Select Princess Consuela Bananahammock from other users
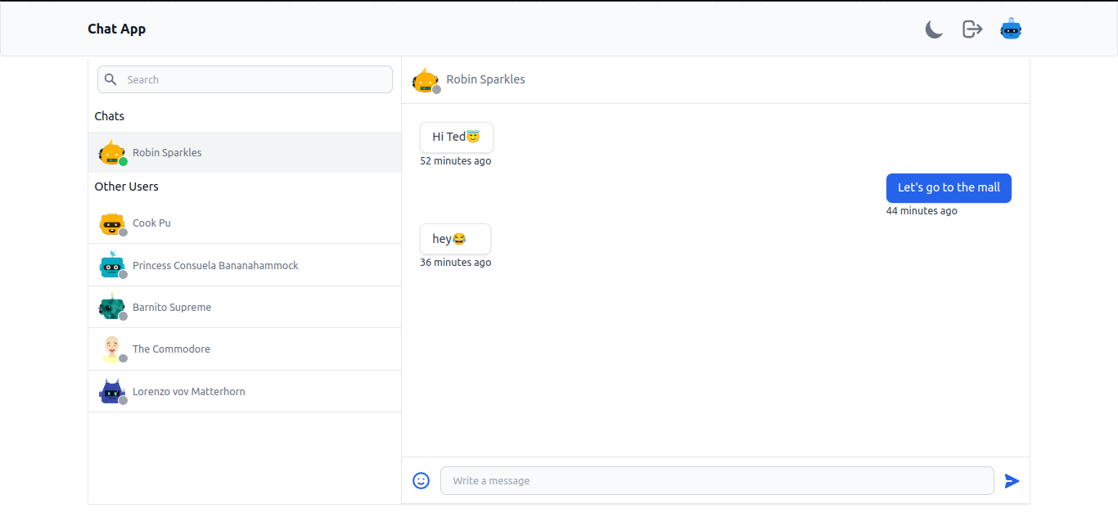The image size is (1118, 522). click(x=215, y=266)
